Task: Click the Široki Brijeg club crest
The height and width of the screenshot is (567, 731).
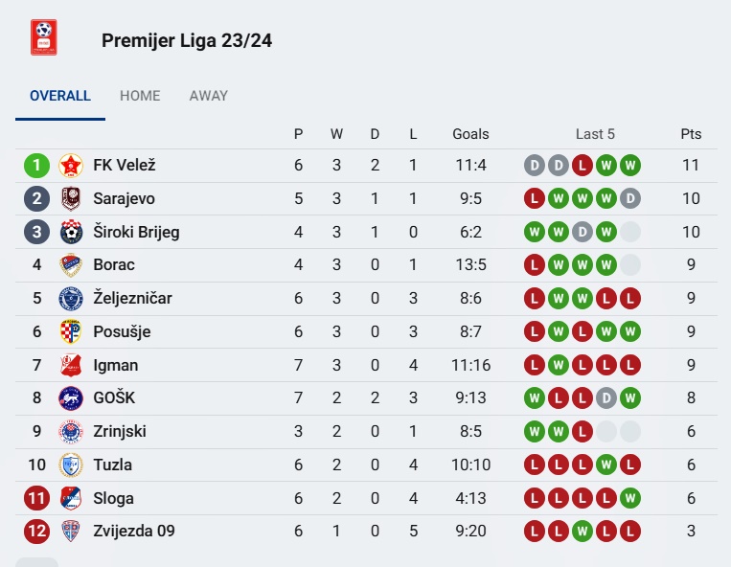Action: click(71, 232)
